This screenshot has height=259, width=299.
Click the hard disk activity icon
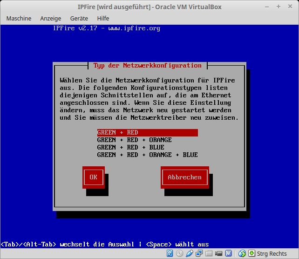click(x=170, y=253)
